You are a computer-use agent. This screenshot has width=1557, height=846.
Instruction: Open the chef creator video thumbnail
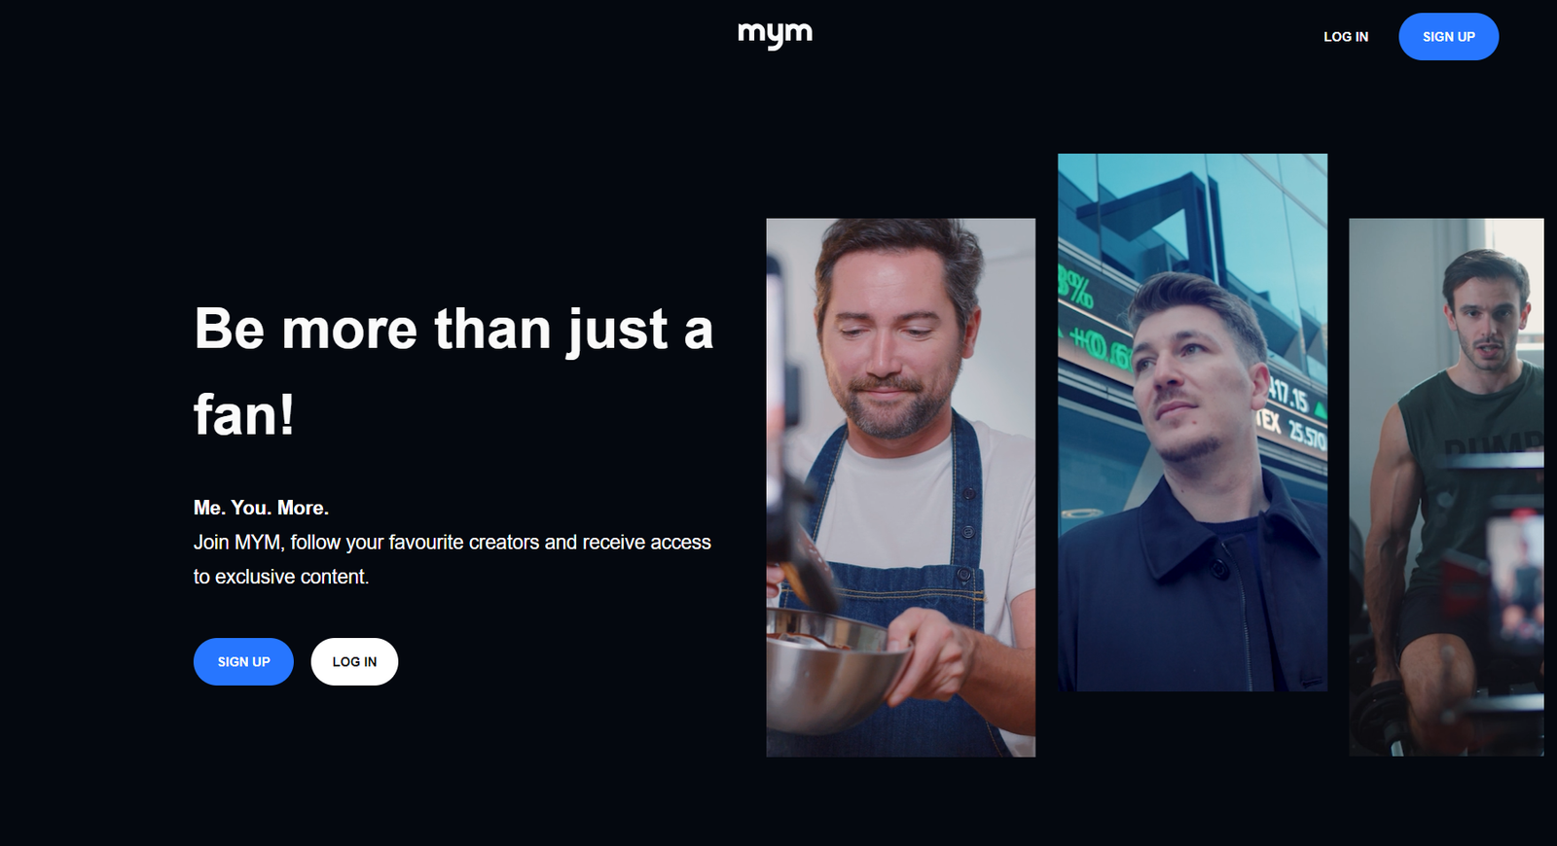coord(900,487)
